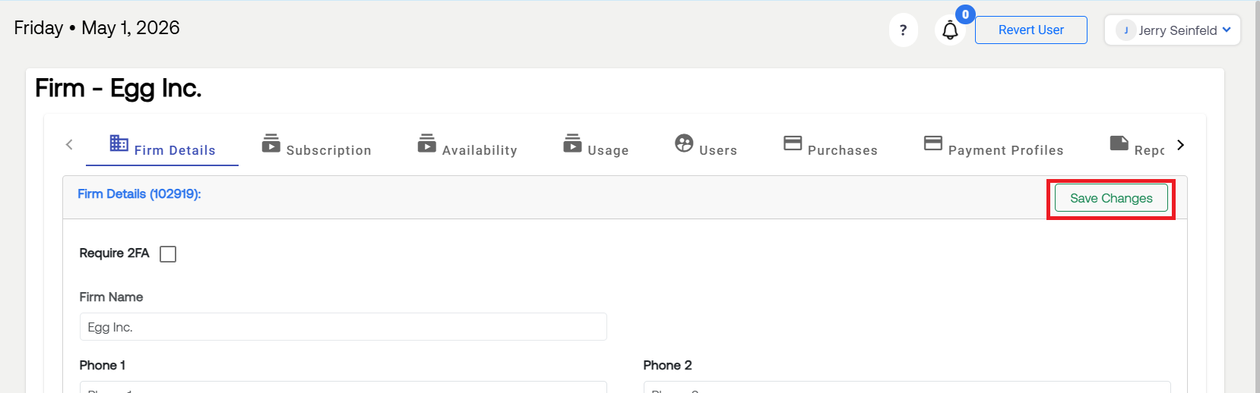Viewport: 1260px width, 393px height.
Task: Click the Revert User button
Action: [x=1031, y=30]
